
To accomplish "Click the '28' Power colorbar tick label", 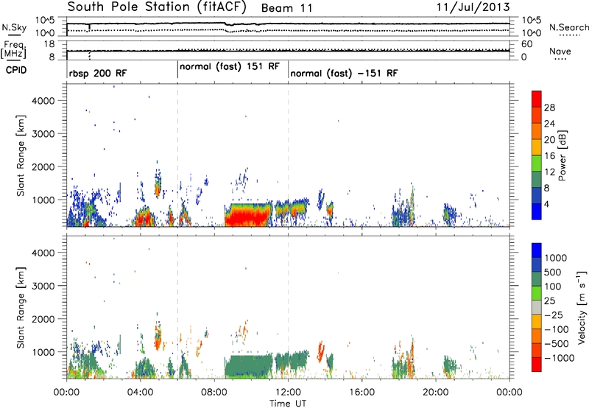I will (549, 108).
